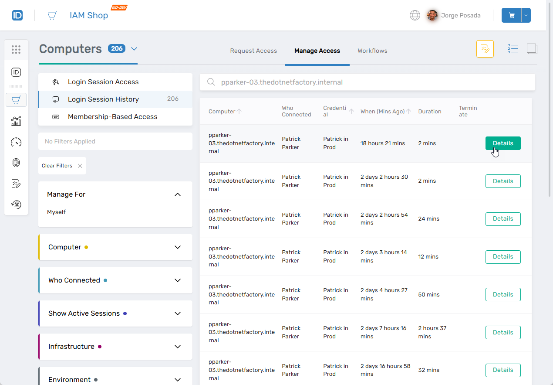Click the yellow-bordered checklist edit icon
Image resolution: width=553 pixels, height=385 pixels.
pos(485,49)
